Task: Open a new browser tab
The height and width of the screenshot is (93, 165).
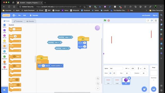Action: (45, 3)
